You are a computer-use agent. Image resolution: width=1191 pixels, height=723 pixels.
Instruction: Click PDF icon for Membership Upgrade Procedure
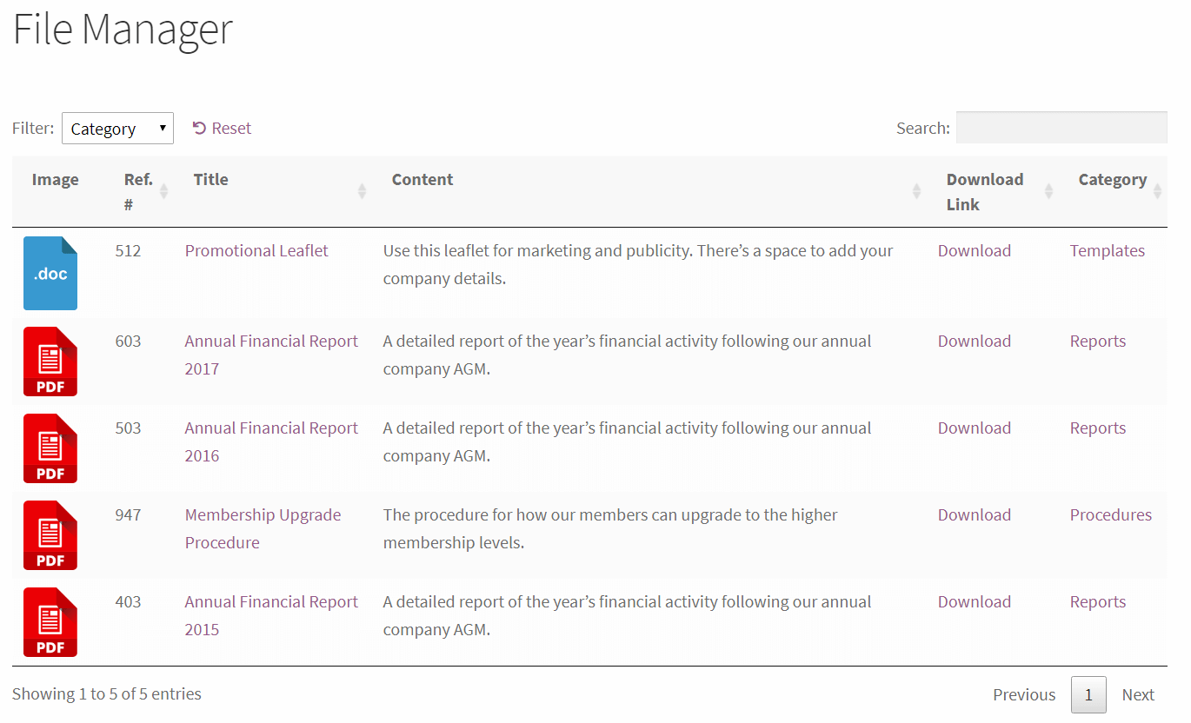(50, 535)
